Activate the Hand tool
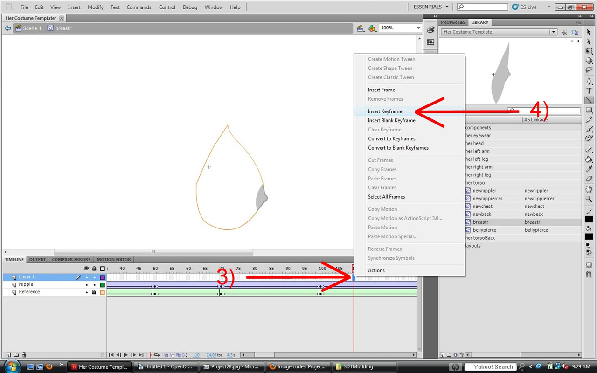The width and height of the screenshot is (597, 373). click(589, 189)
